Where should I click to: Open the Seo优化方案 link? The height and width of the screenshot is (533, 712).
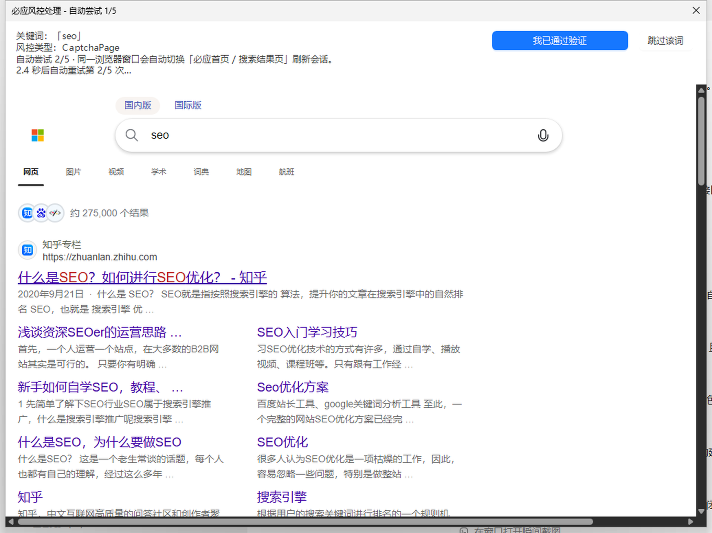click(x=293, y=387)
